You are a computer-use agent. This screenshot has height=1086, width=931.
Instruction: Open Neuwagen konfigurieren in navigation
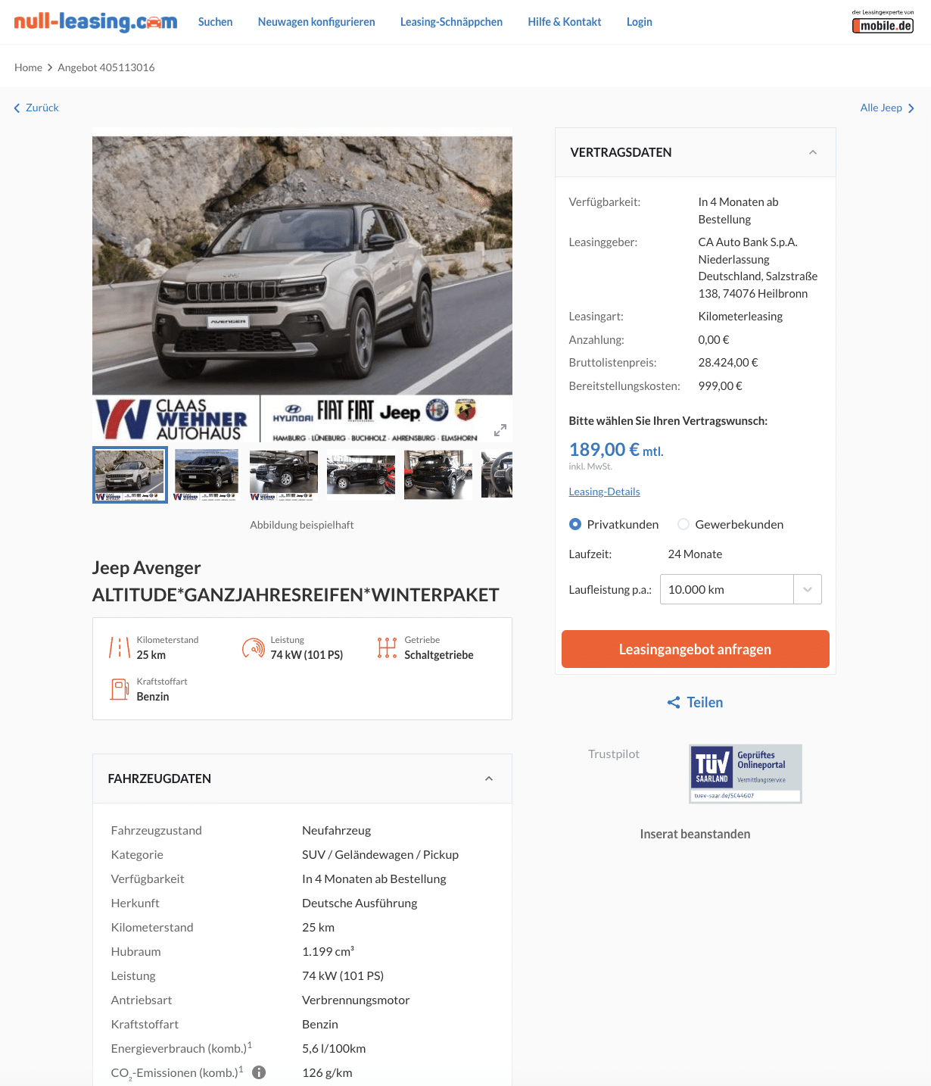[316, 22]
